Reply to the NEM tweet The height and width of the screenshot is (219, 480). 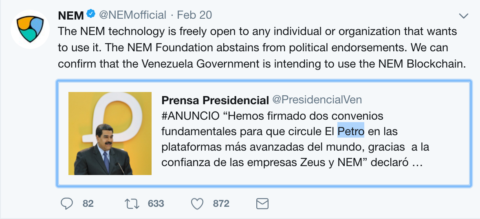[x=67, y=203]
